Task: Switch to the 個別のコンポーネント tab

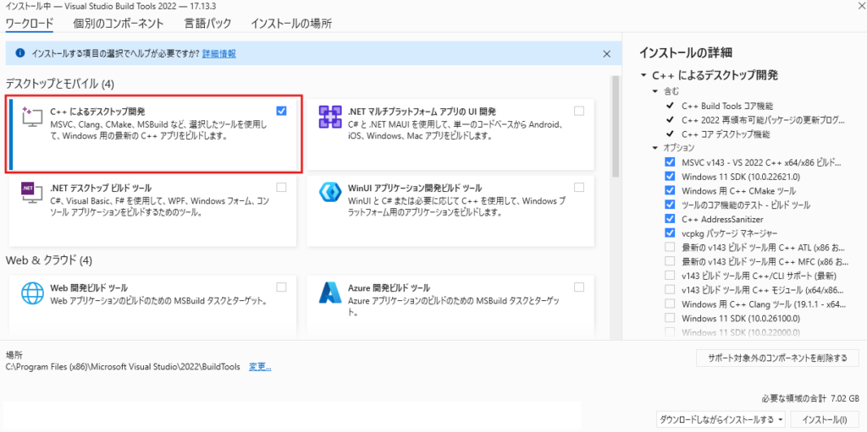Action: pyautogui.click(x=119, y=23)
